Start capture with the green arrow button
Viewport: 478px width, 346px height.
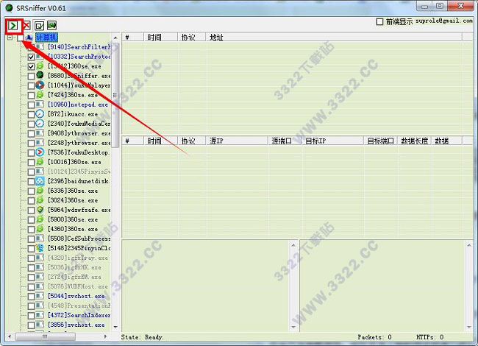tap(13, 26)
